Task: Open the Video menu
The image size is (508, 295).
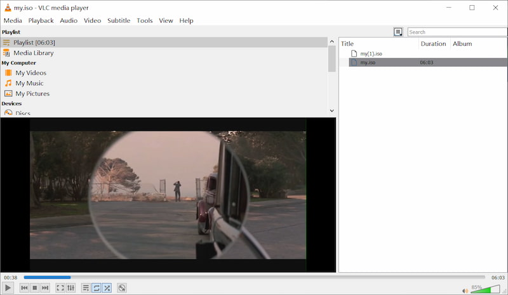Action: click(92, 20)
